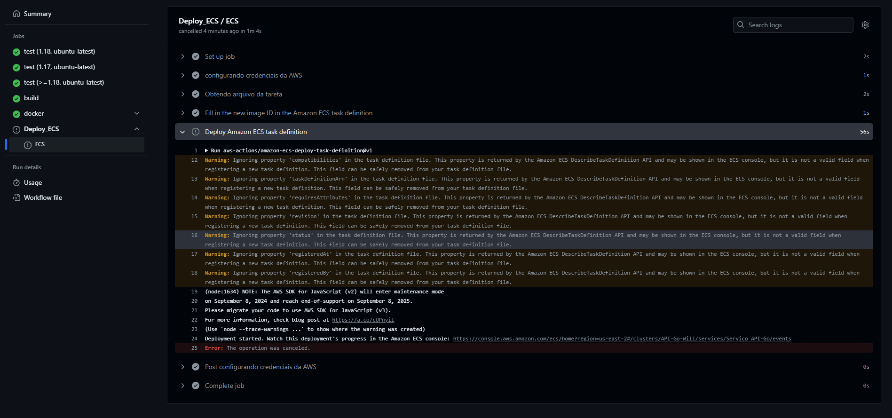Click the 'Deploy_ECS / ECS' heading
Image resolution: width=892 pixels, height=418 pixels.
coord(209,21)
